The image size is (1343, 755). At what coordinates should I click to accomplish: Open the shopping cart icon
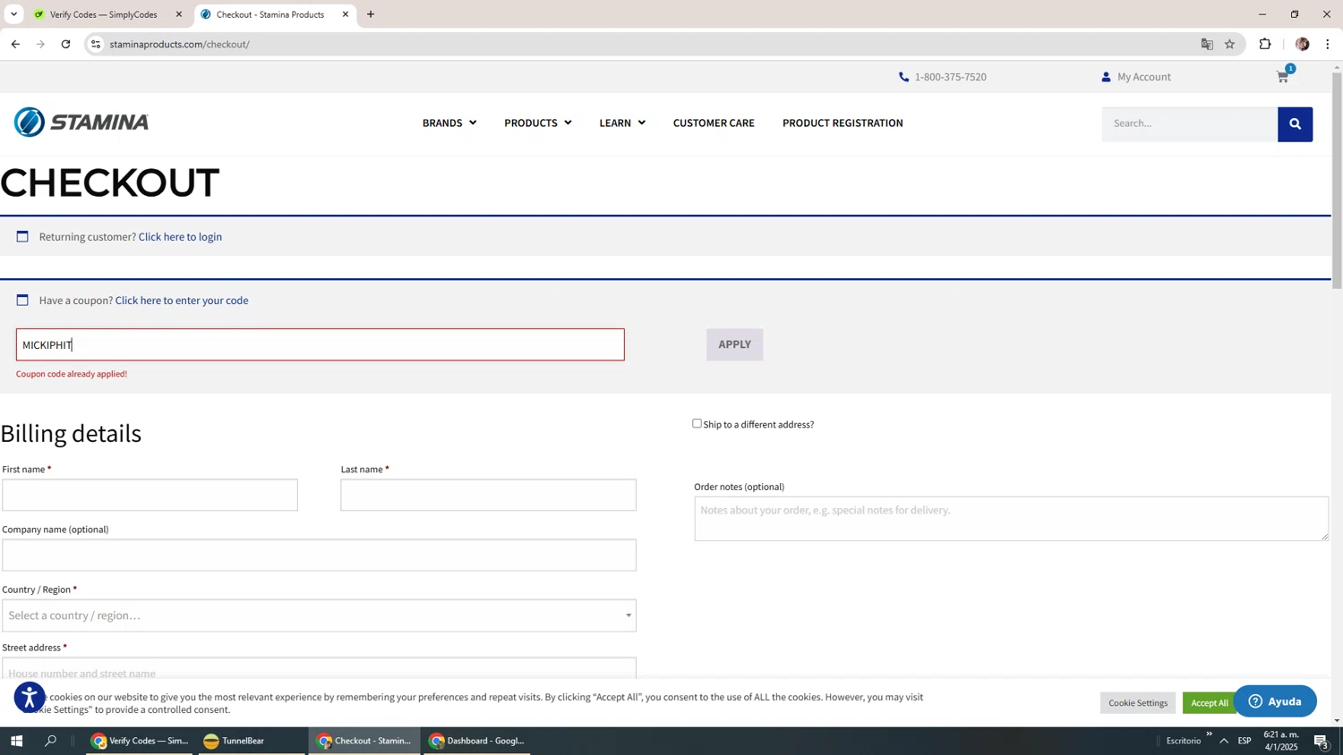click(x=1283, y=77)
